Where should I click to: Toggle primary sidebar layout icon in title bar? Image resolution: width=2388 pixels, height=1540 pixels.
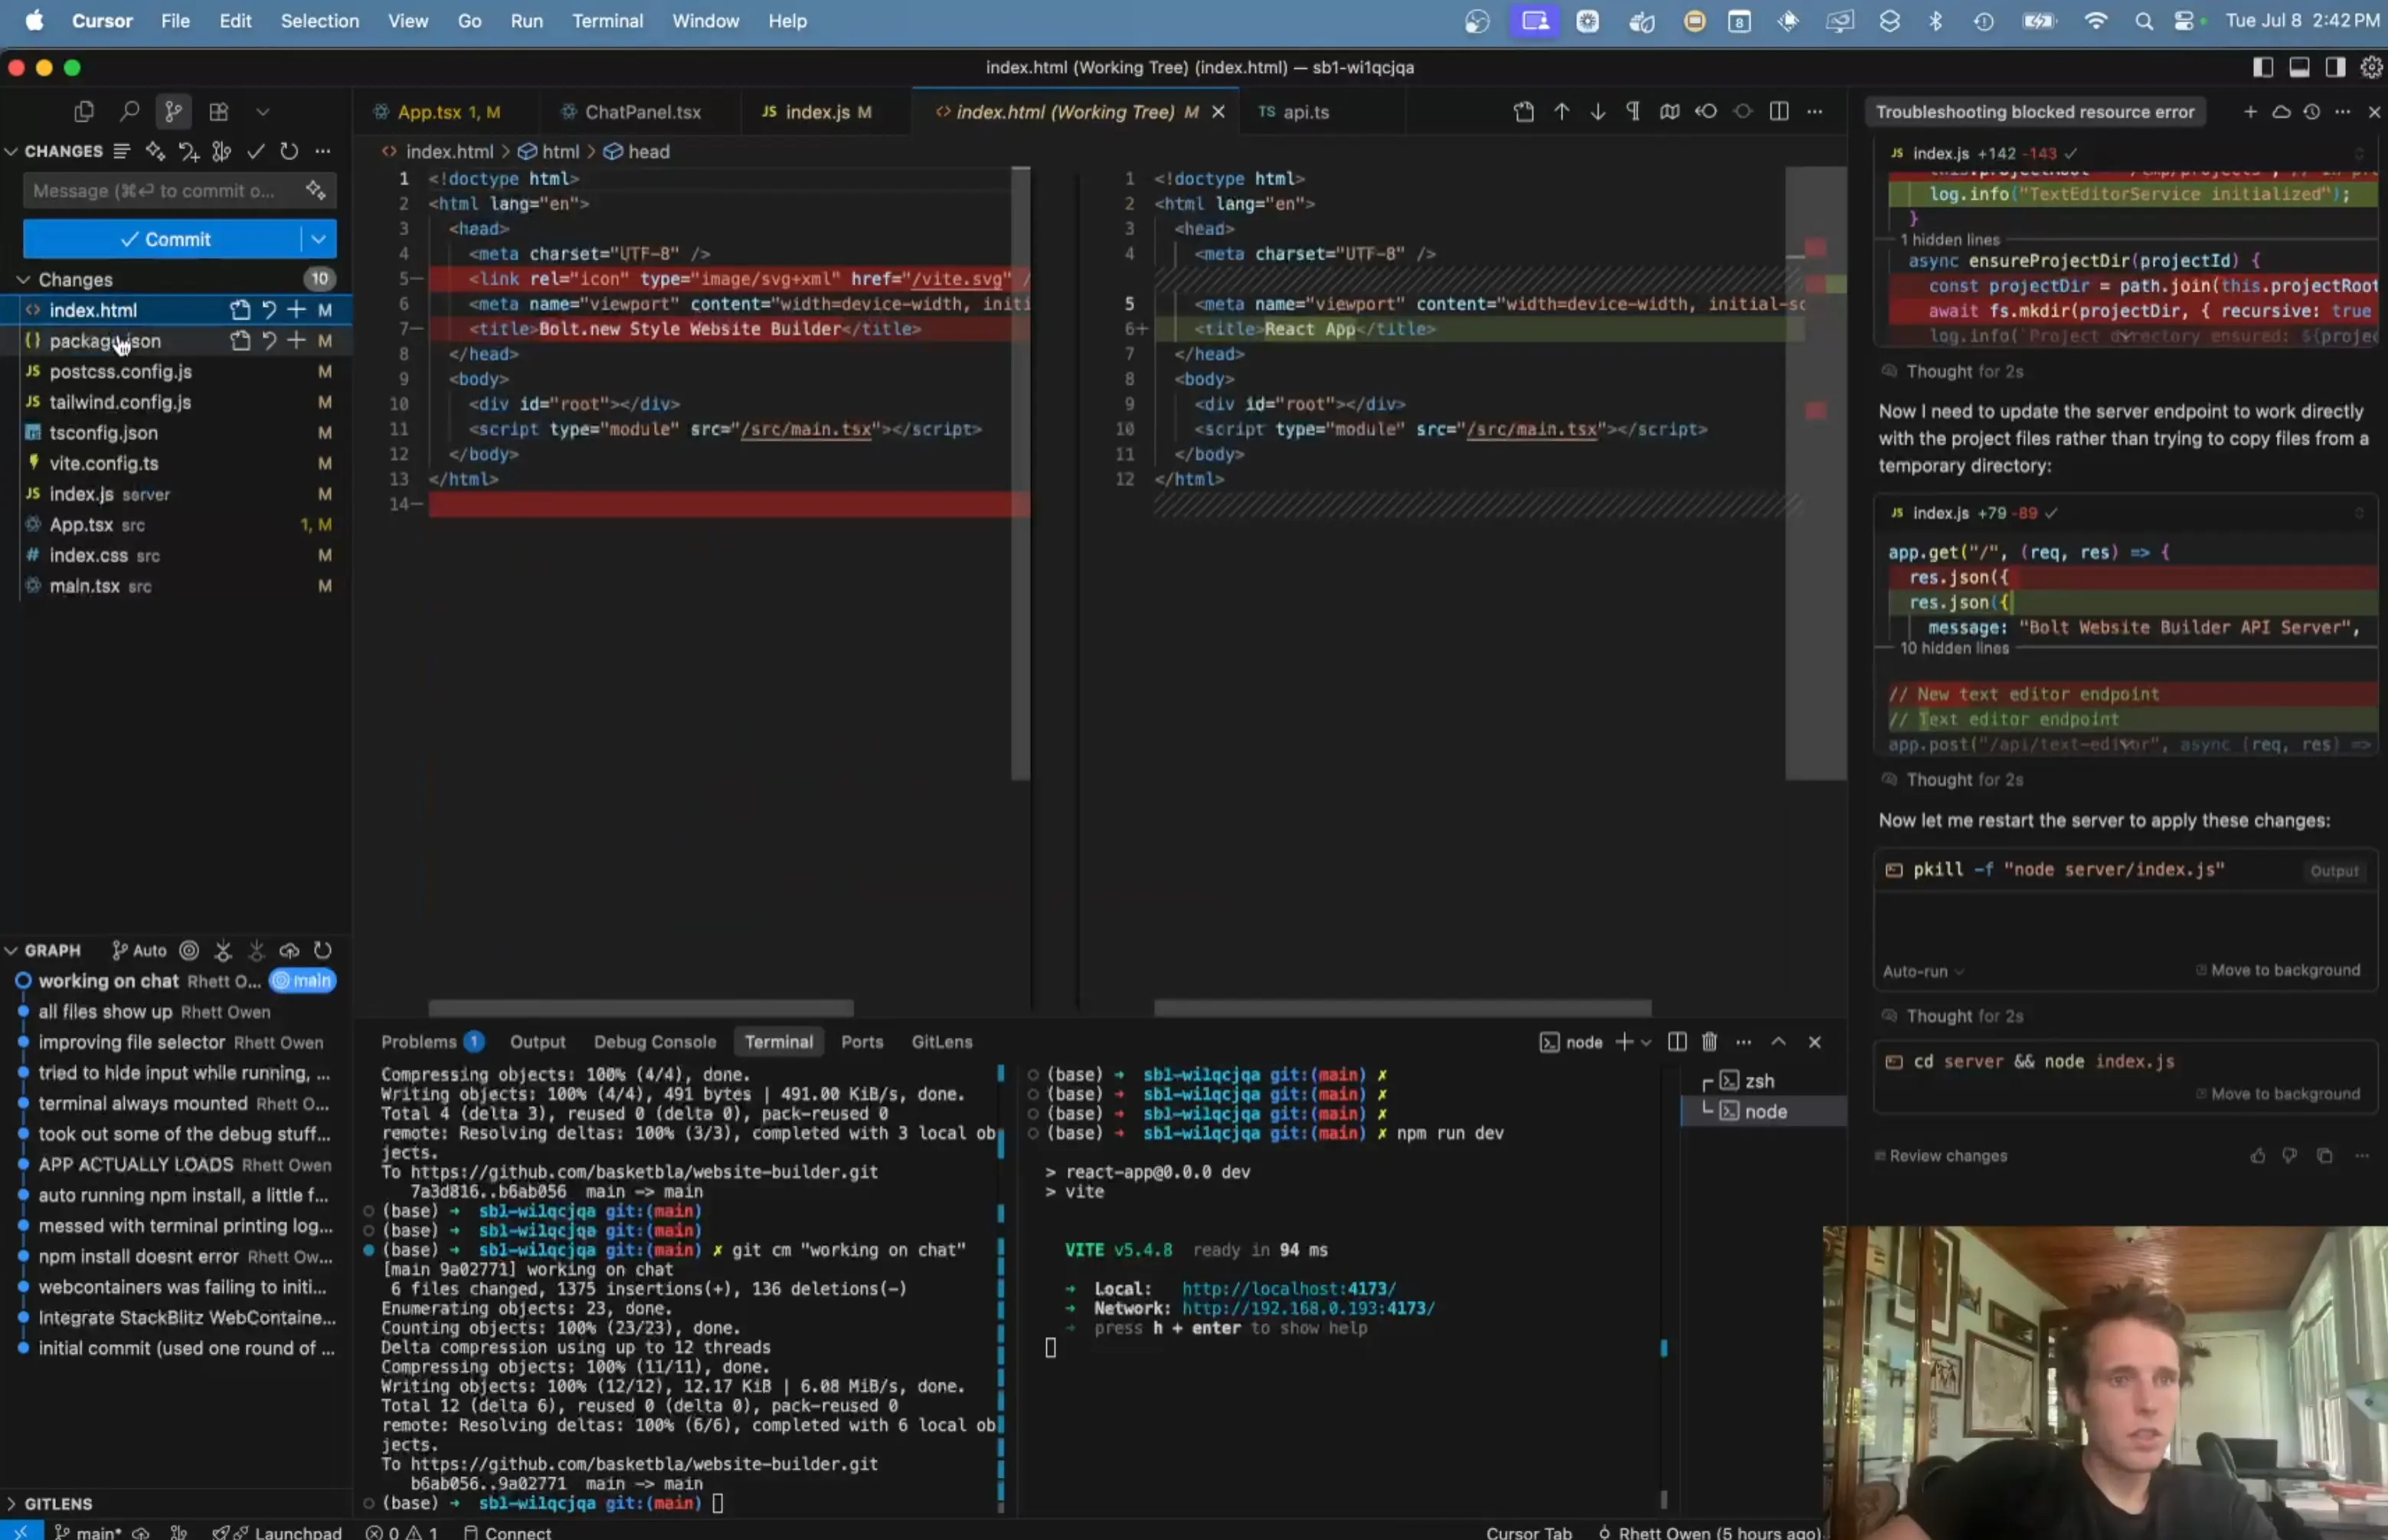[x=2262, y=67]
